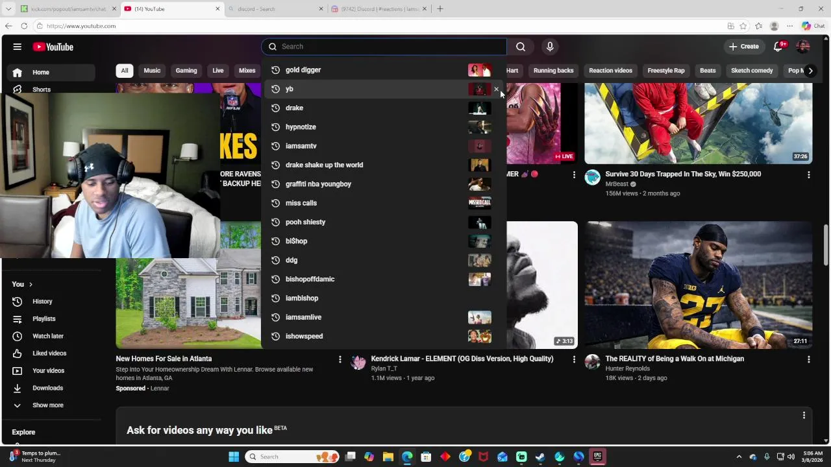Reload the page with refresh button
Viewport: 831px width, 467px height.
tap(24, 26)
